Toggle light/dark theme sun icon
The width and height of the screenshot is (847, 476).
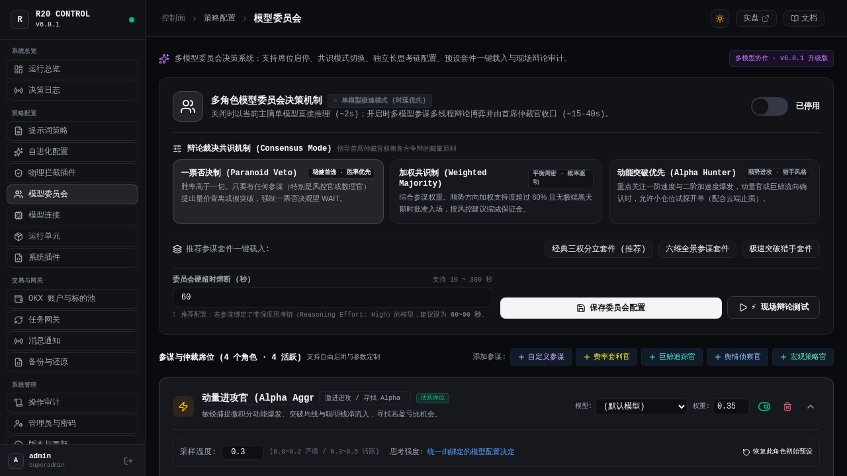(x=720, y=19)
